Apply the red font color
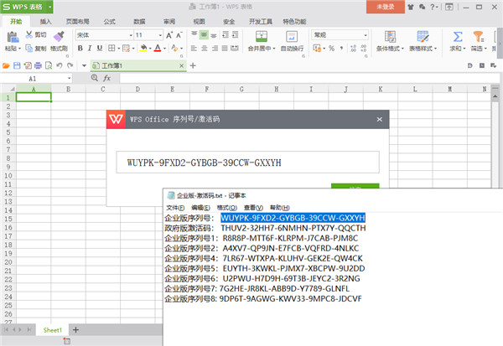503x346 pixels. coord(158,48)
